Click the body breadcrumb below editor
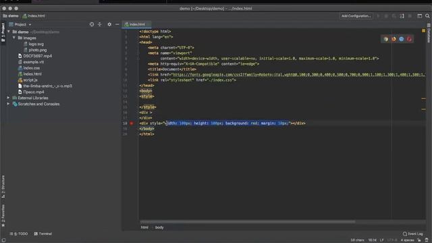Screen dimensions: 432x243 pos(159,227)
